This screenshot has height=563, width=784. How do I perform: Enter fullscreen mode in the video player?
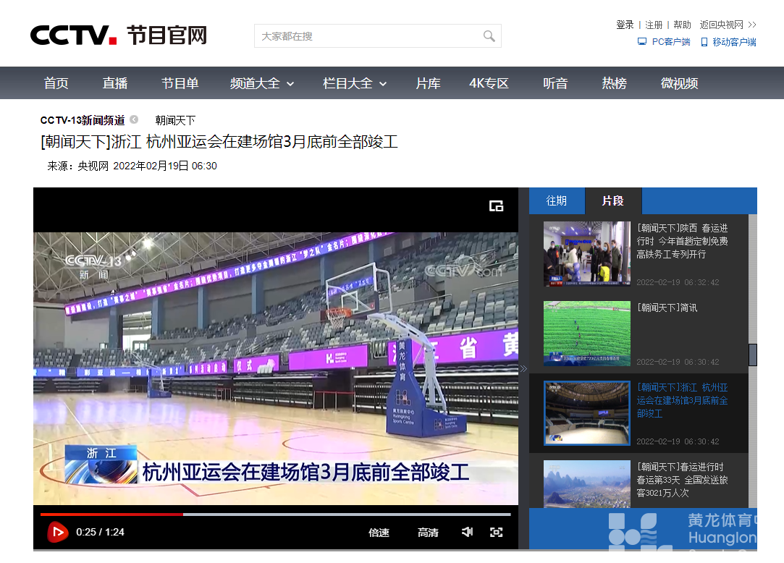tap(496, 532)
